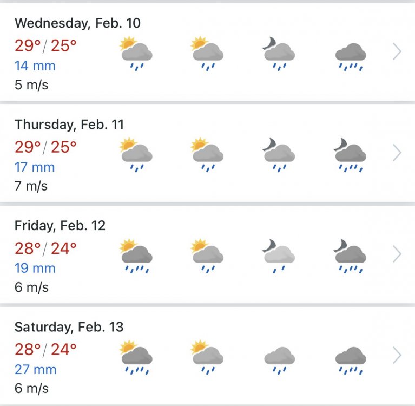Click the 27 mm precipitation value
The image size is (415, 406).
point(35,370)
